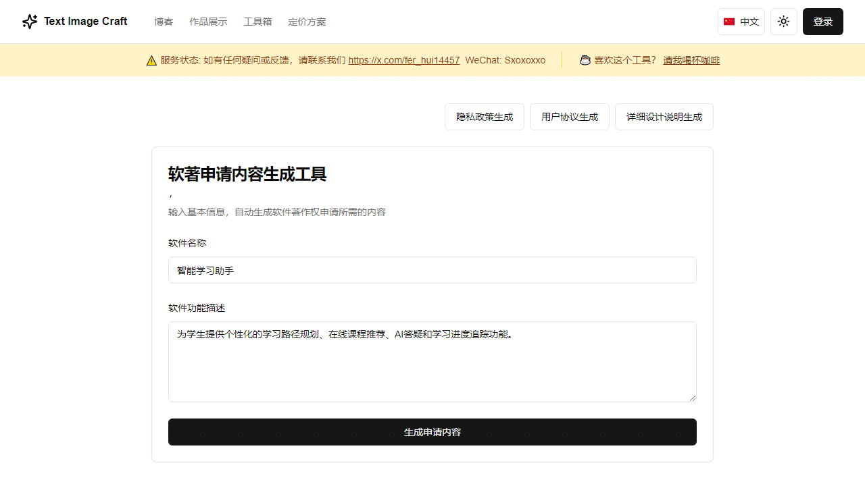The height and width of the screenshot is (486, 865).
Task: Open the 定价方案 nav item
Action: coord(307,22)
